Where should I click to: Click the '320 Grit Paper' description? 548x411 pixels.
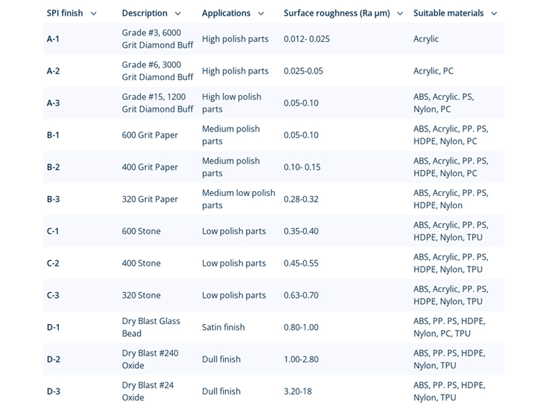[150, 199]
